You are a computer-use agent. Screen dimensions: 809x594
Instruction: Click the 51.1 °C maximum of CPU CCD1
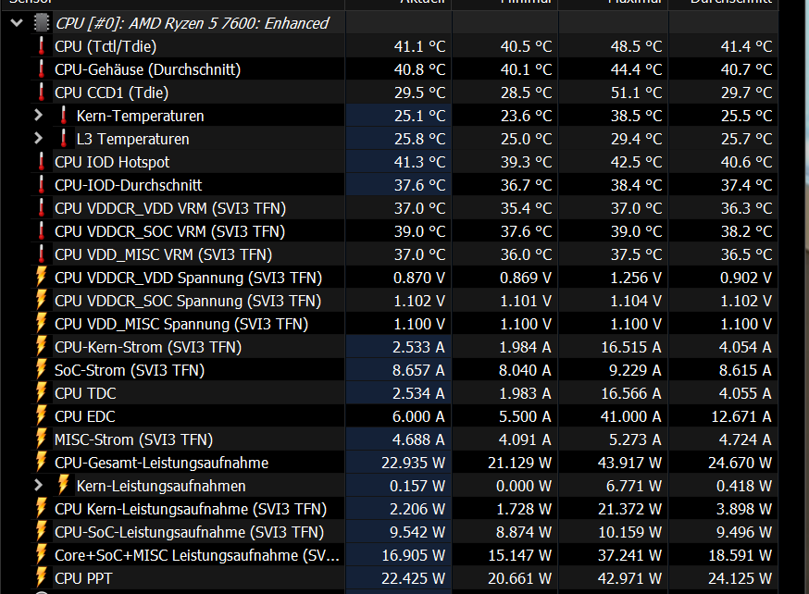click(x=636, y=93)
